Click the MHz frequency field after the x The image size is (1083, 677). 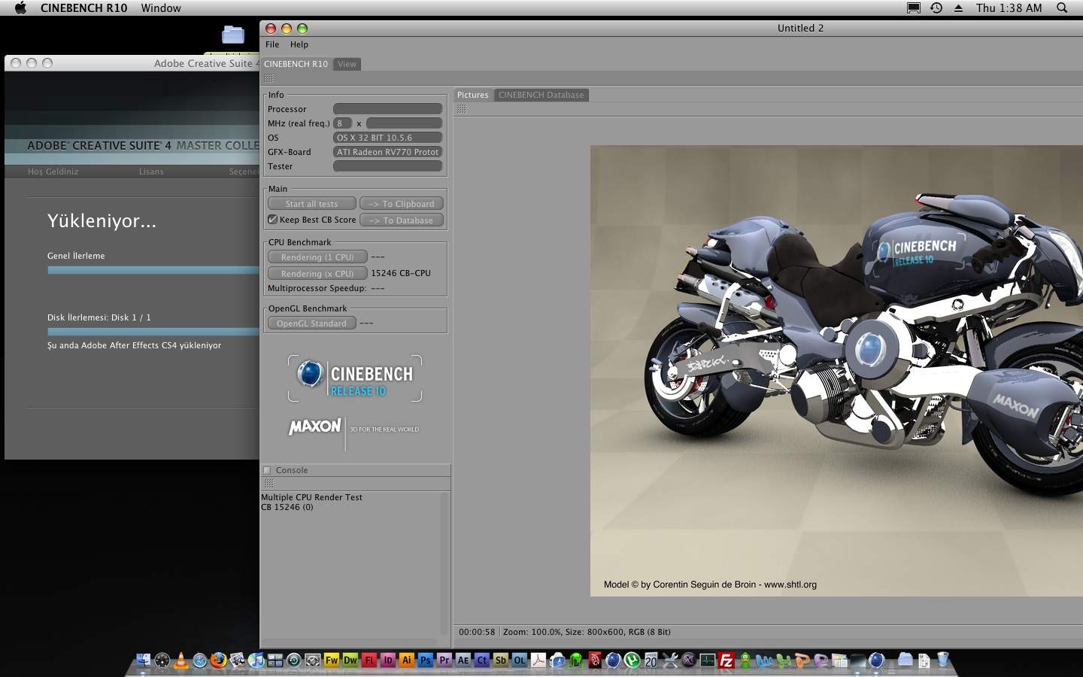(x=404, y=123)
